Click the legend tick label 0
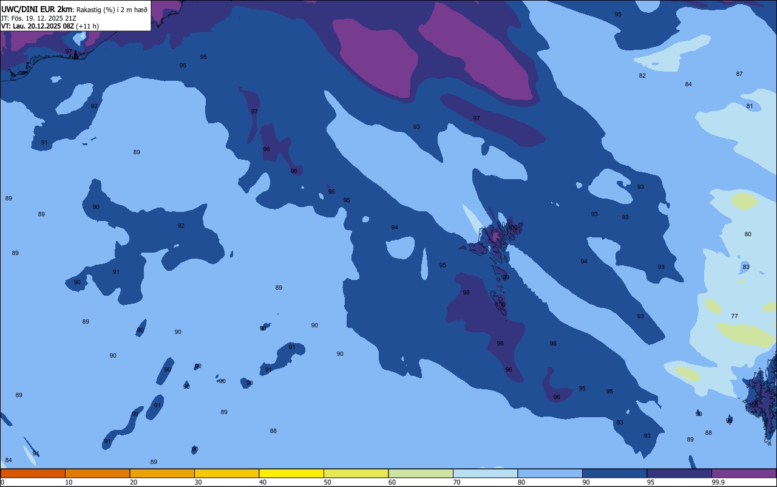This screenshot has width=777, height=487. tap(2, 482)
